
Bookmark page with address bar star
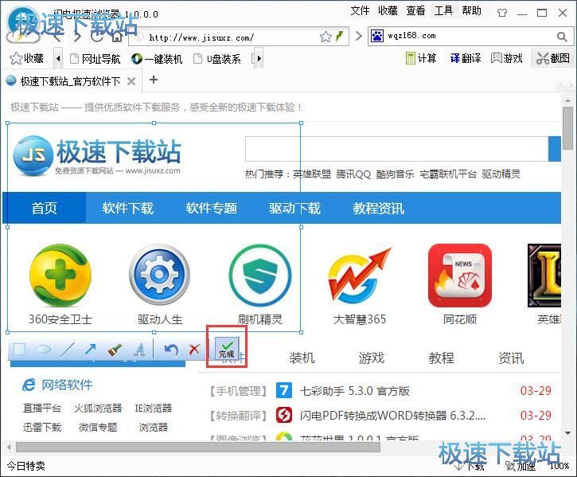click(x=326, y=37)
